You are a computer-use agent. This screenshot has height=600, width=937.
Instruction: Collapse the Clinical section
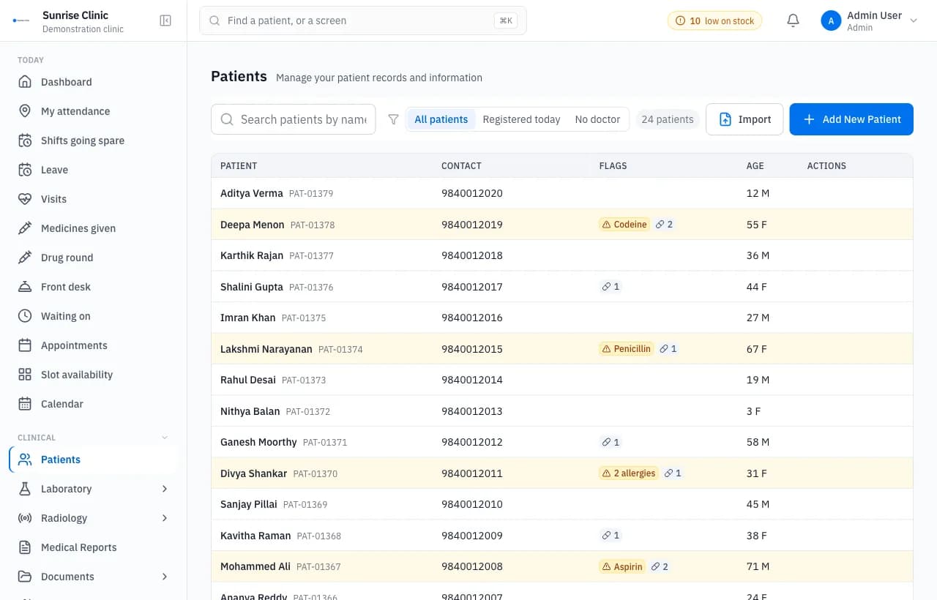165,438
